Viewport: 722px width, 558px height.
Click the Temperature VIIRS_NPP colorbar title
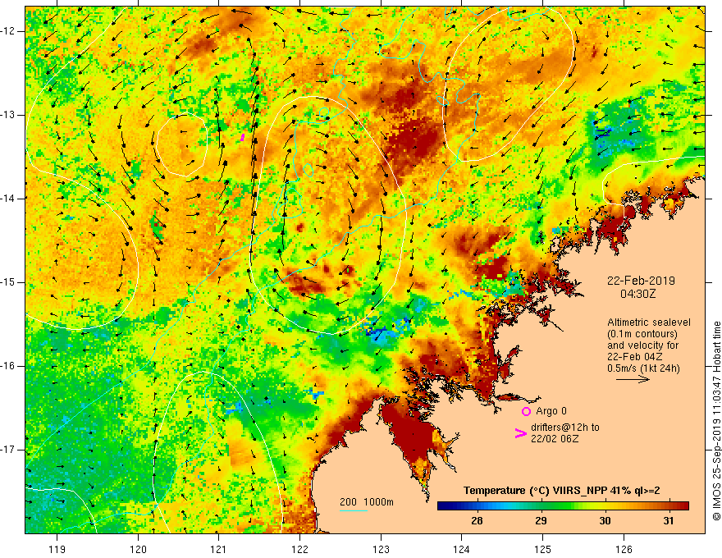(561, 491)
